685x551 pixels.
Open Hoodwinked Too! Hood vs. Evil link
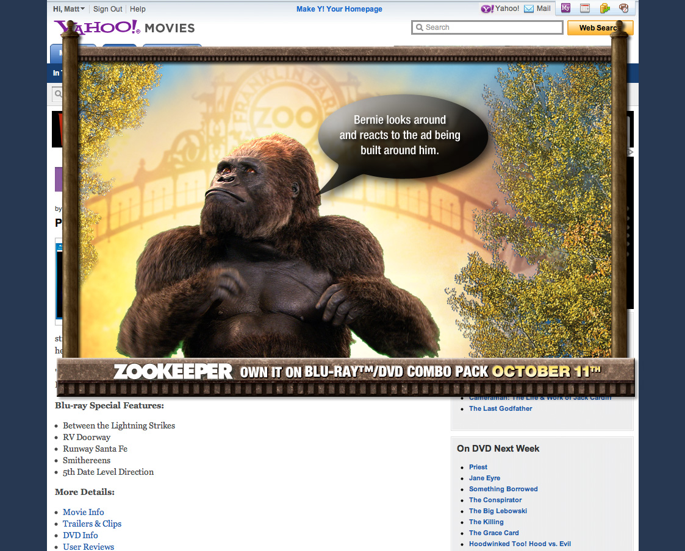(520, 543)
